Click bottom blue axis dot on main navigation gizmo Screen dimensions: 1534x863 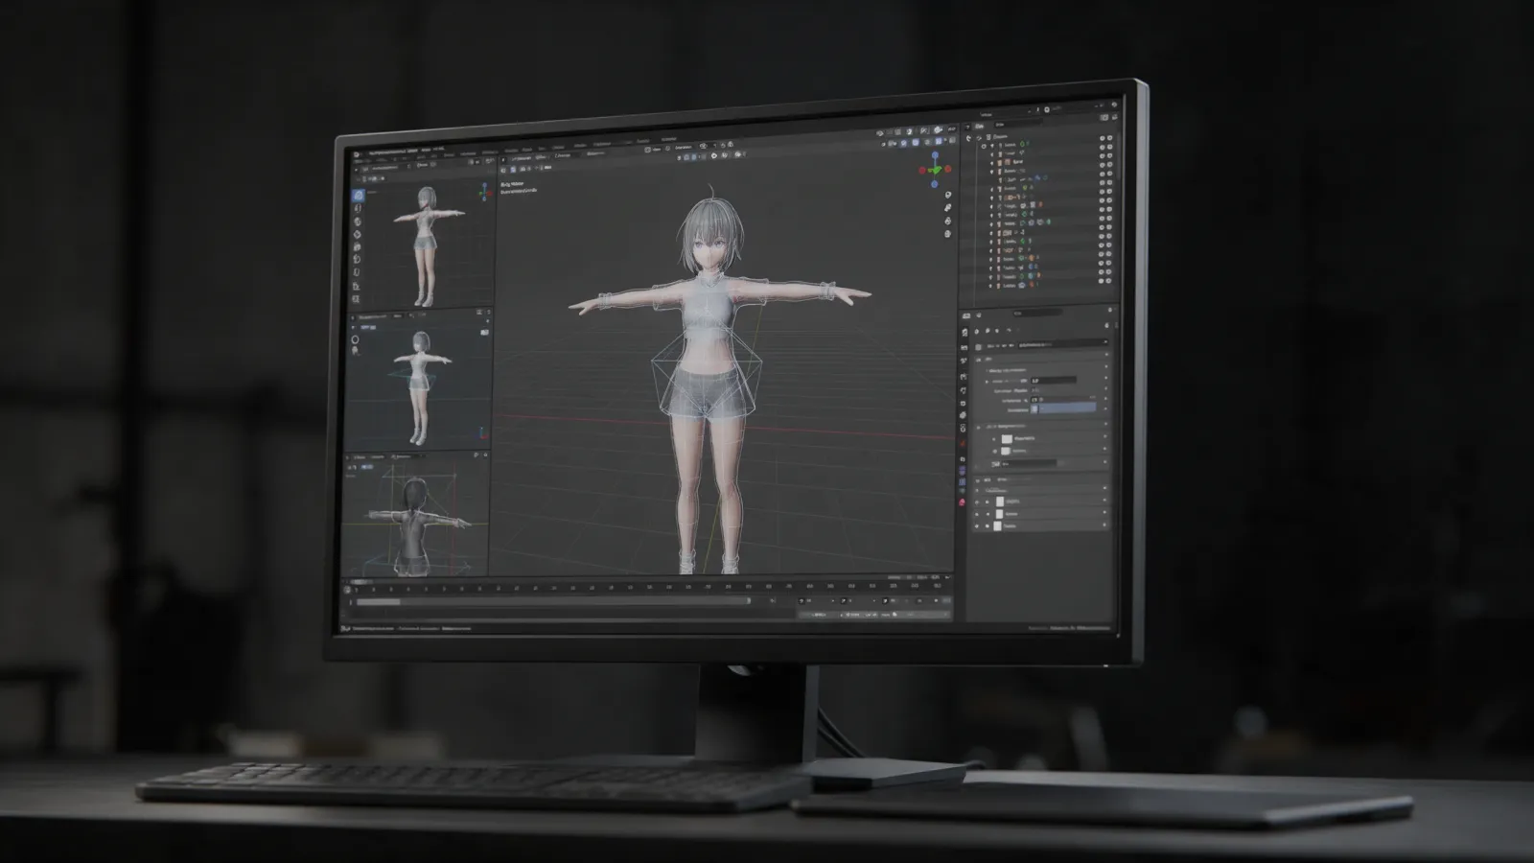pyautogui.click(x=935, y=183)
